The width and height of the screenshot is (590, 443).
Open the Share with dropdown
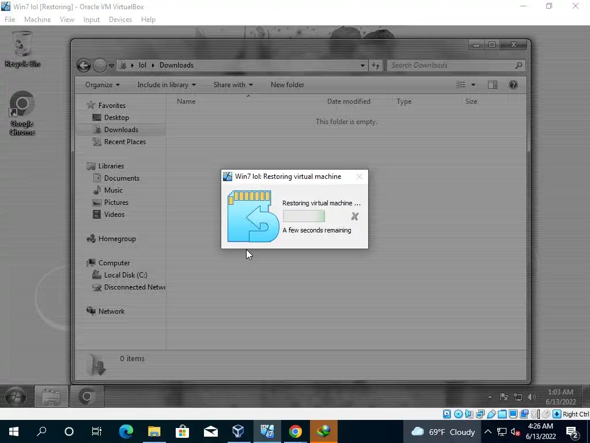pos(233,85)
